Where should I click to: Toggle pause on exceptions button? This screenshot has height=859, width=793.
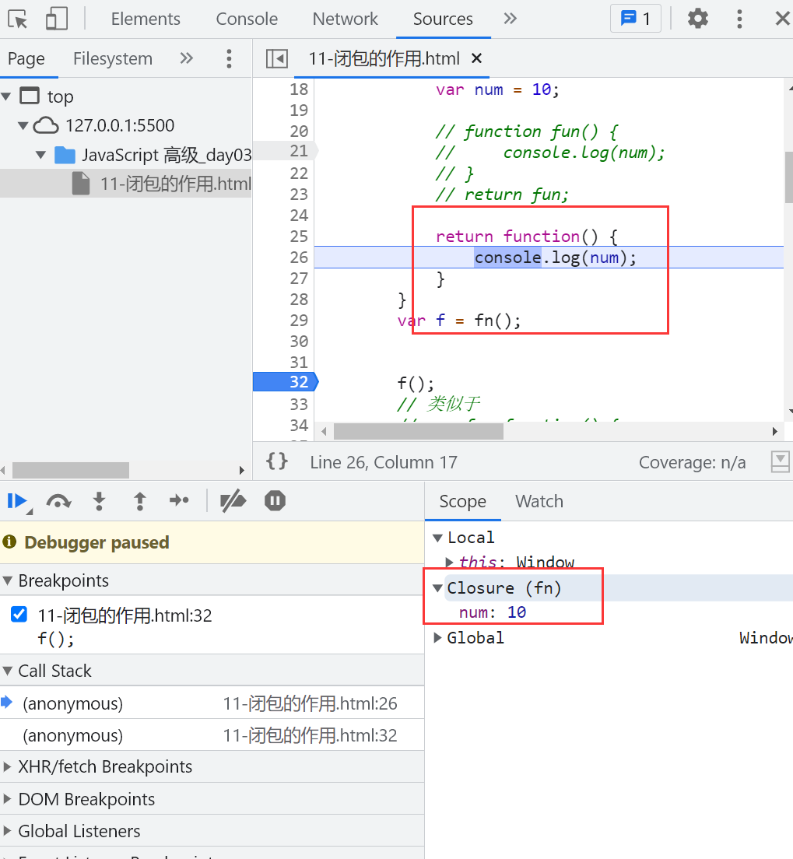(275, 501)
